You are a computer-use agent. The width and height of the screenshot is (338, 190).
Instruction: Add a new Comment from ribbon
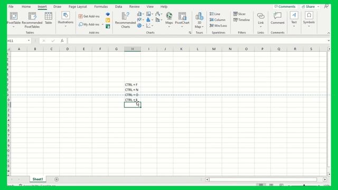pos(277,18)
